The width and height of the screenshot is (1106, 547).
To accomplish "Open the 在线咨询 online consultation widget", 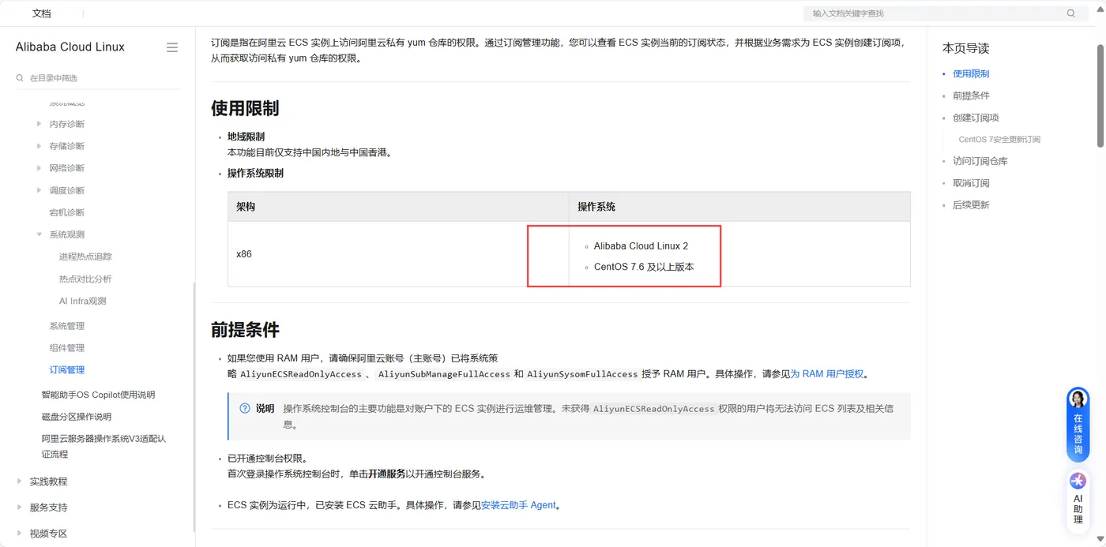I will click(1078, 425).
